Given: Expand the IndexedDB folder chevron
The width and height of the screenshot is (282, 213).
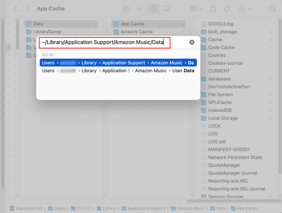Looking at the screenshot, I should pos(270,110).
